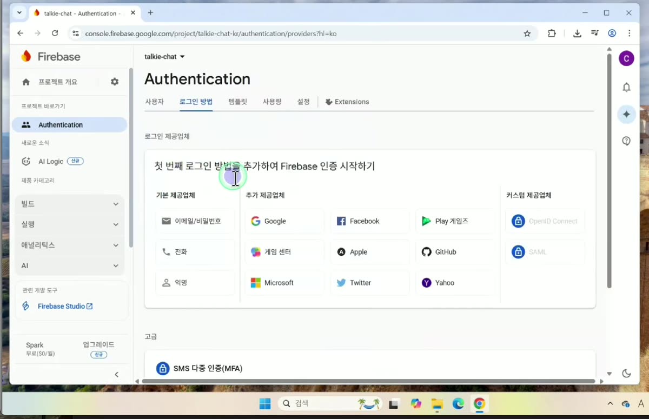The height and width of the screenshot is (419, 649).
Task: Choose 익명 anonymous provider
Action: (x=195, y=283)
